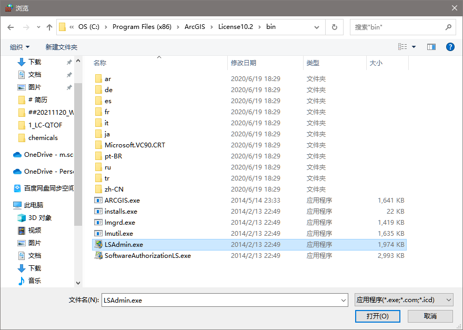This screenshot has height=330, width=463.
Task: Click 取消 button
Action: click(x=430, y=316)
